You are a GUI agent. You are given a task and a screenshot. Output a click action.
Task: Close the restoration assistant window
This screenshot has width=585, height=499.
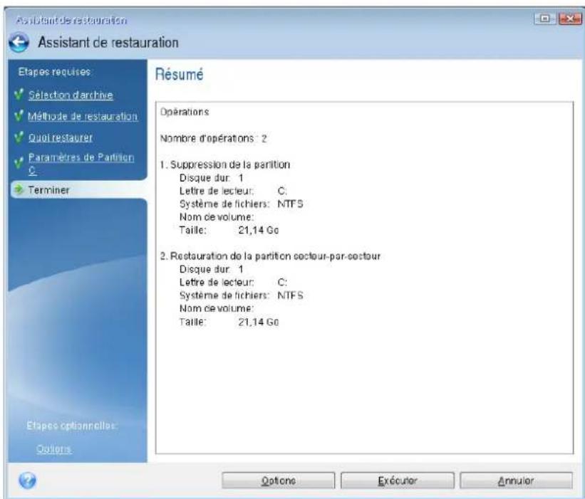click(x=570, y=19)
